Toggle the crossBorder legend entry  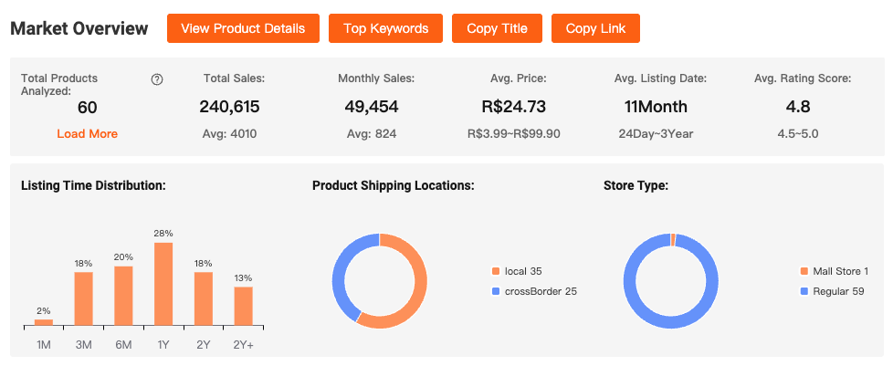(540, 291)
